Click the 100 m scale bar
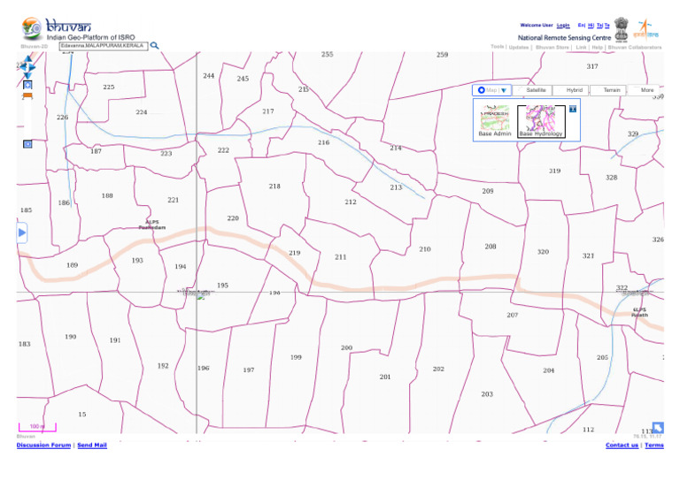 click(x=37, y=427)
